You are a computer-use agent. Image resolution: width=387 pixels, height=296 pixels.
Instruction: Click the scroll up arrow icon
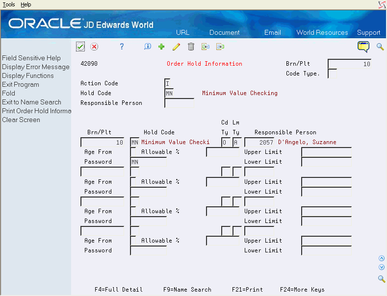pyautogui.click(x=382, y=258)
